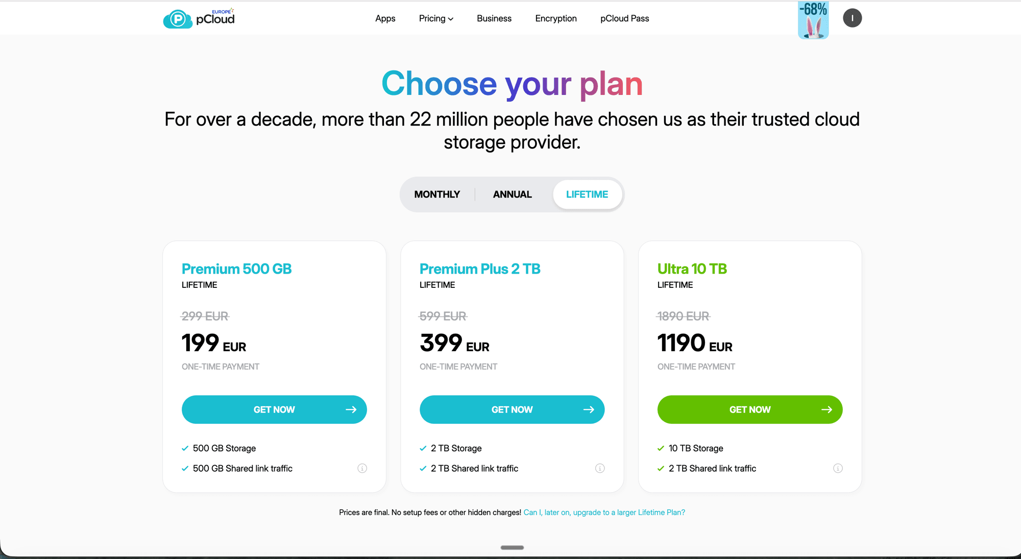Open the Encryption page from the navbar
The image size is (1021, 559).
click(555, 18)
